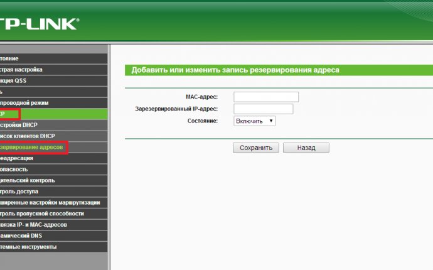This screenshot has height=270, width=433.
Task: Open Беспроводной режим sidebar item
Action: tap(53, 103)
